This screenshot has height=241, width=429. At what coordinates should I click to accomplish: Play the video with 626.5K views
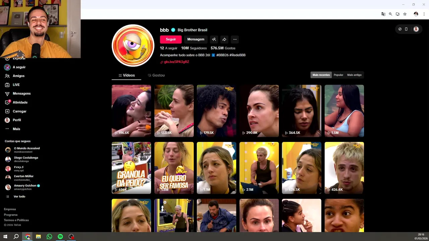(x=302, y=168)
